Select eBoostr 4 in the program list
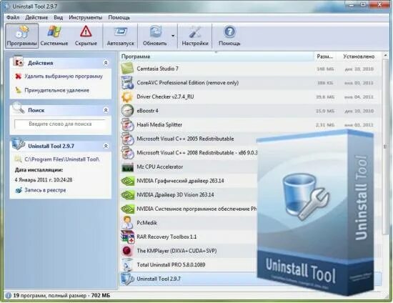 click(x=251, y=111)
